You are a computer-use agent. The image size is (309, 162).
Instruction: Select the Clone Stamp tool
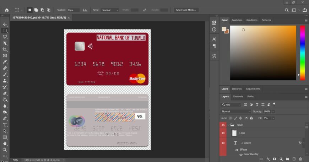click(5, 81)
